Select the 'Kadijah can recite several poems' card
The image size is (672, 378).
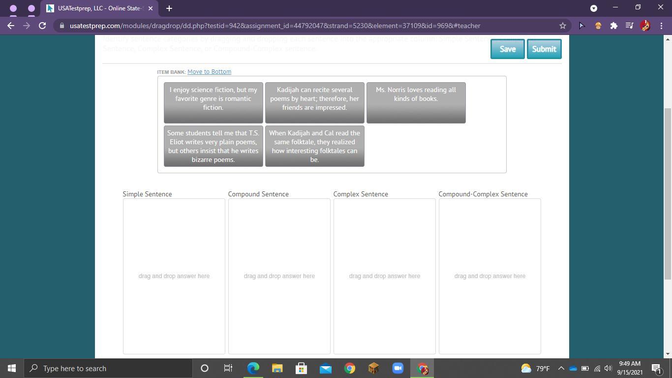[x=315, y=103]
